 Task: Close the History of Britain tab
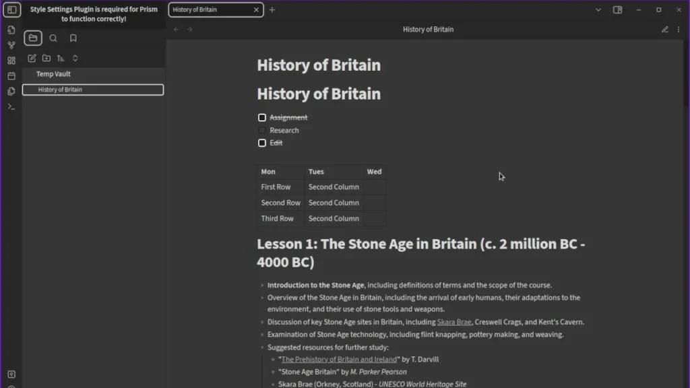(x=256, y=9)
